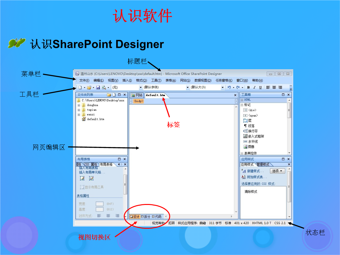
Task: Select the <div> toolbox item
Action: click(x=250, y=110)
